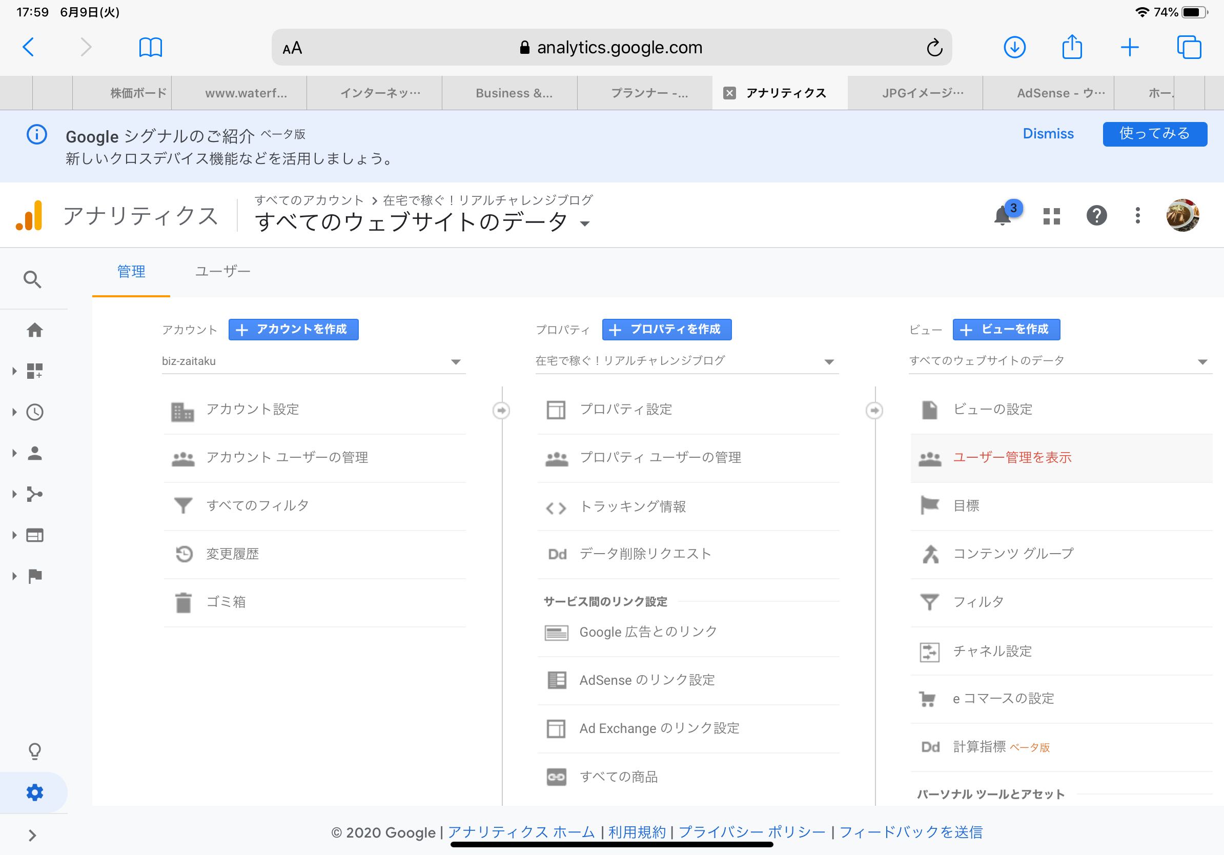Open the view selector dropdown in the ビュー column
Image resolution: width=1224 pixels, height=855 pixels.
pyautogui.click(x=1060, y=361)
